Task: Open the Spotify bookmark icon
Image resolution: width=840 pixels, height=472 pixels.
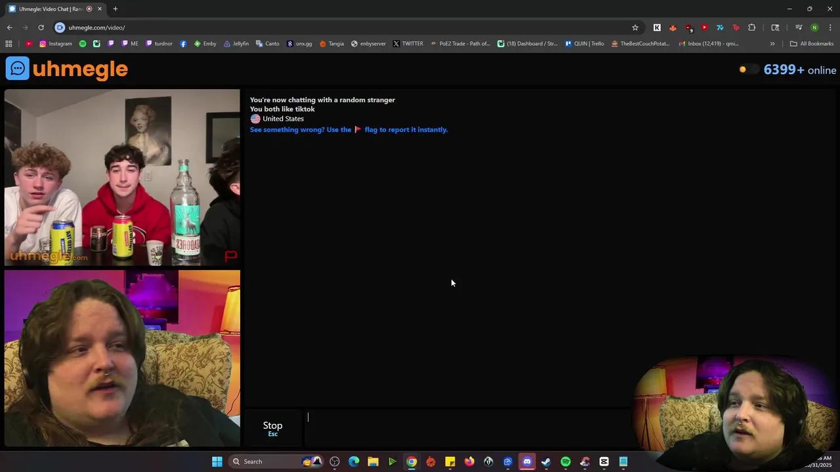Action: 83,44
